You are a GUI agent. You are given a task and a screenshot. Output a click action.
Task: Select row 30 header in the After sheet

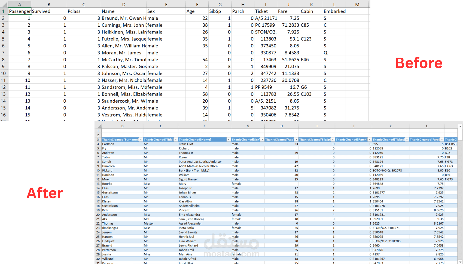(98, 259)
